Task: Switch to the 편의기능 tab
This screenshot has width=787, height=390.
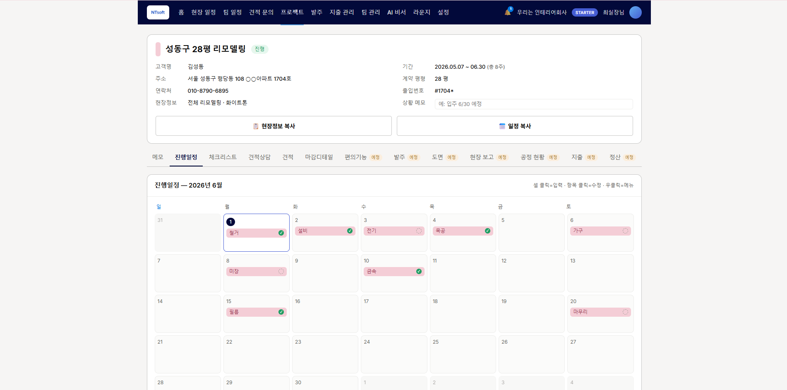Action: (x=363, y=157)
